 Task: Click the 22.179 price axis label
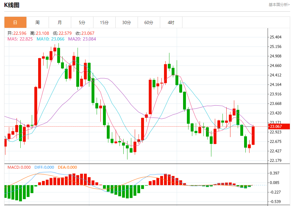coord(276,160)
